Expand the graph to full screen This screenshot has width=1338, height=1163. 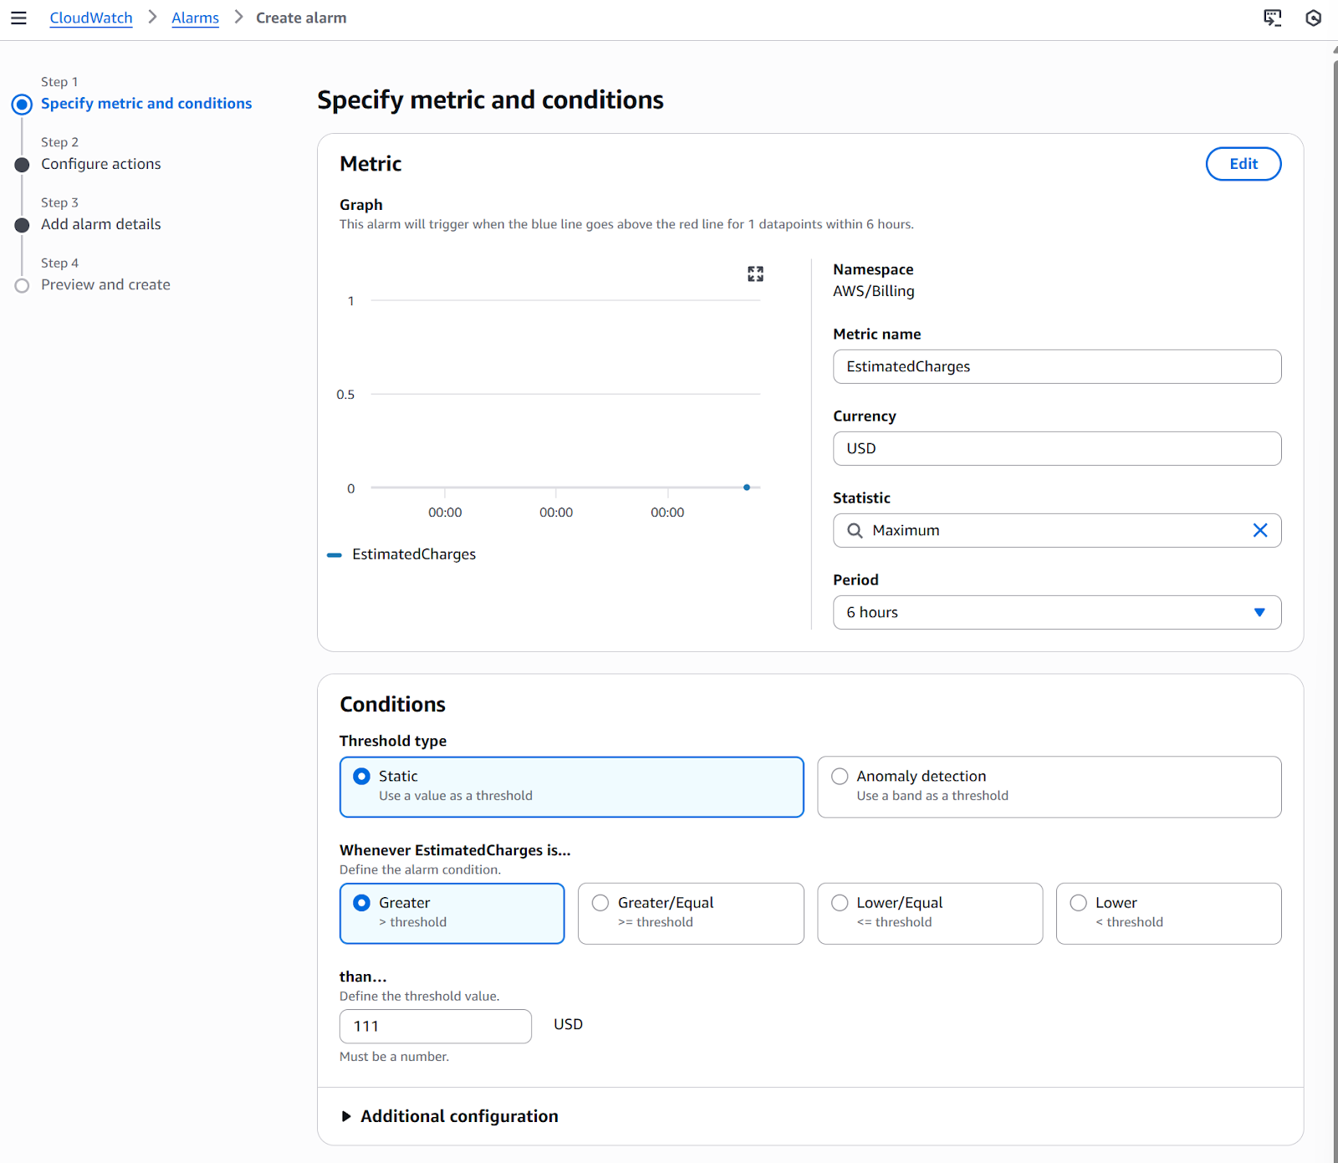pos(755,274)
